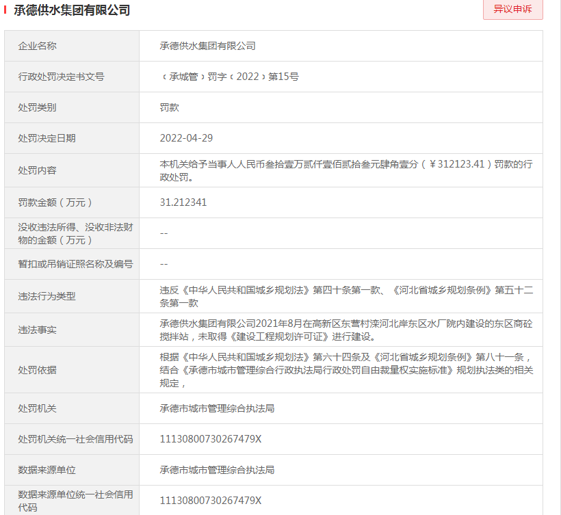
Task: Click the 没收违法所得 label cell
Action: click(71, 233)
